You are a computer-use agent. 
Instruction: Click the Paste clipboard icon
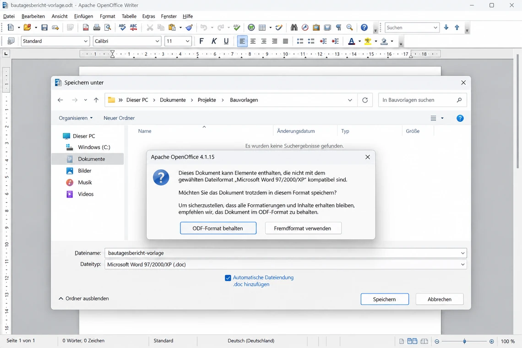tap(172, 27)
